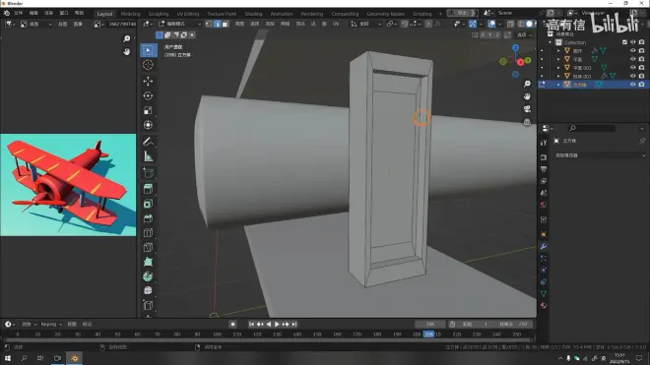Open the transform orientation dropdown
Viewport: 650px width, 365px height.
(x=366, y=24)
